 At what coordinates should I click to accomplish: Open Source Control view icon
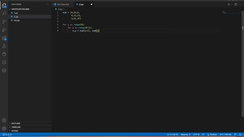coord(4,21)
